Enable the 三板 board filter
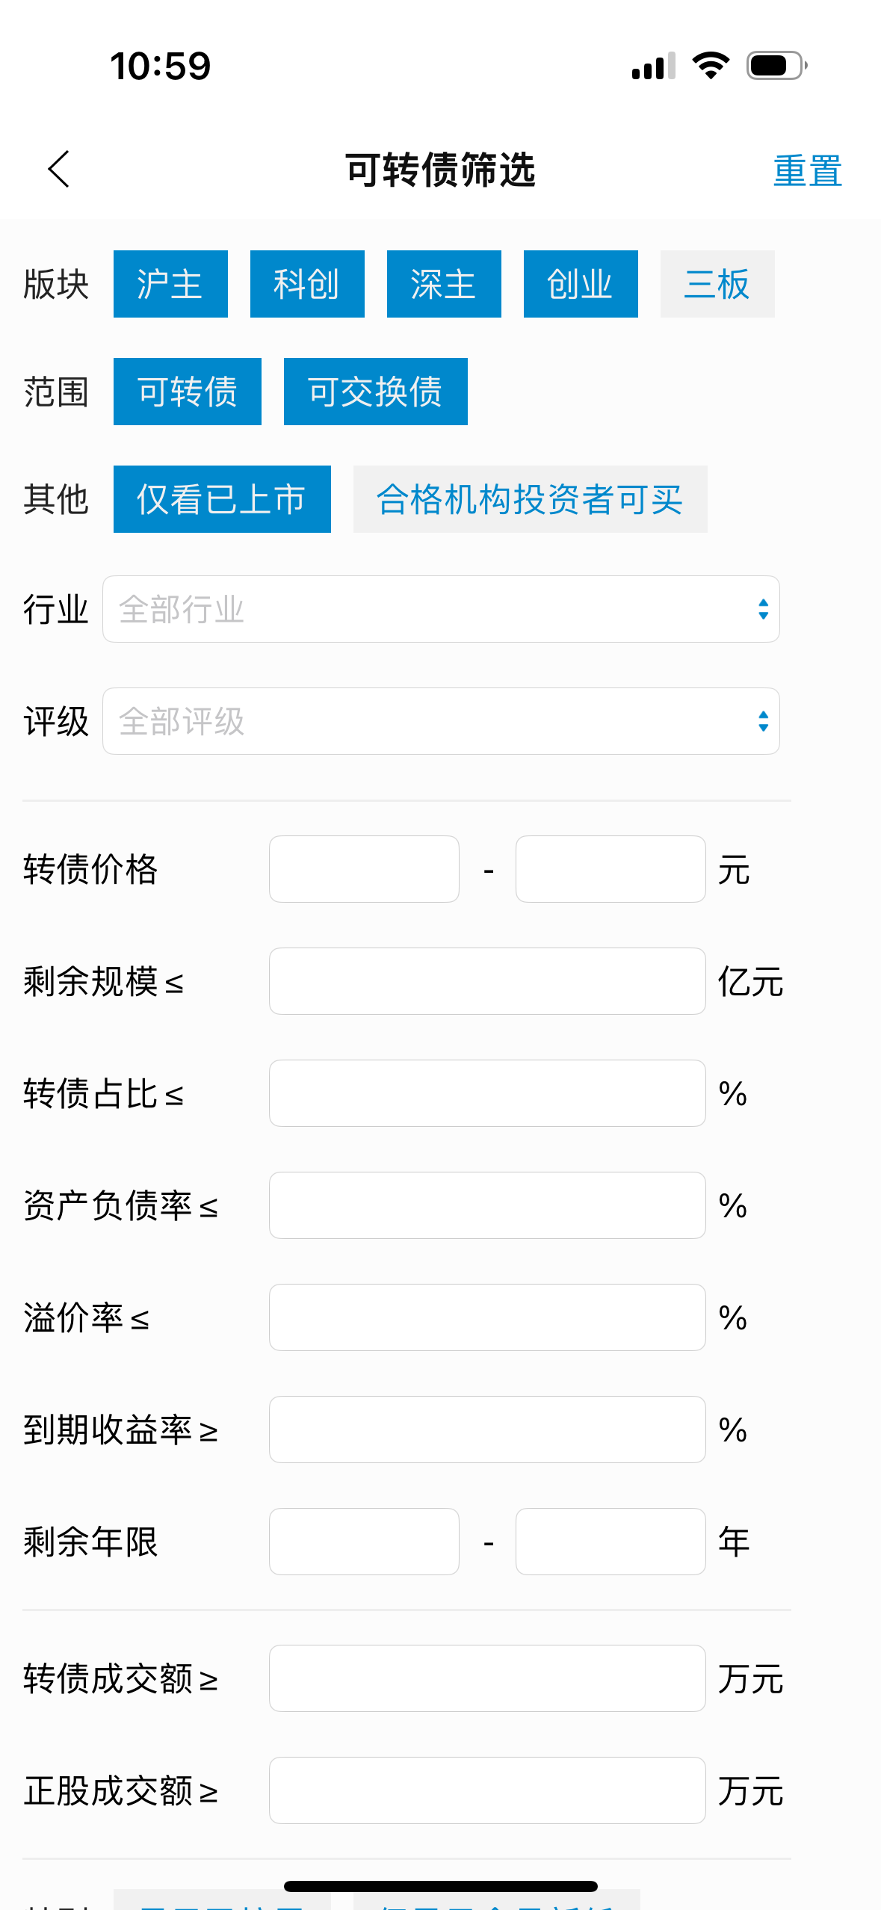The height and width of the screenshot is (1910, 881). 717,284
